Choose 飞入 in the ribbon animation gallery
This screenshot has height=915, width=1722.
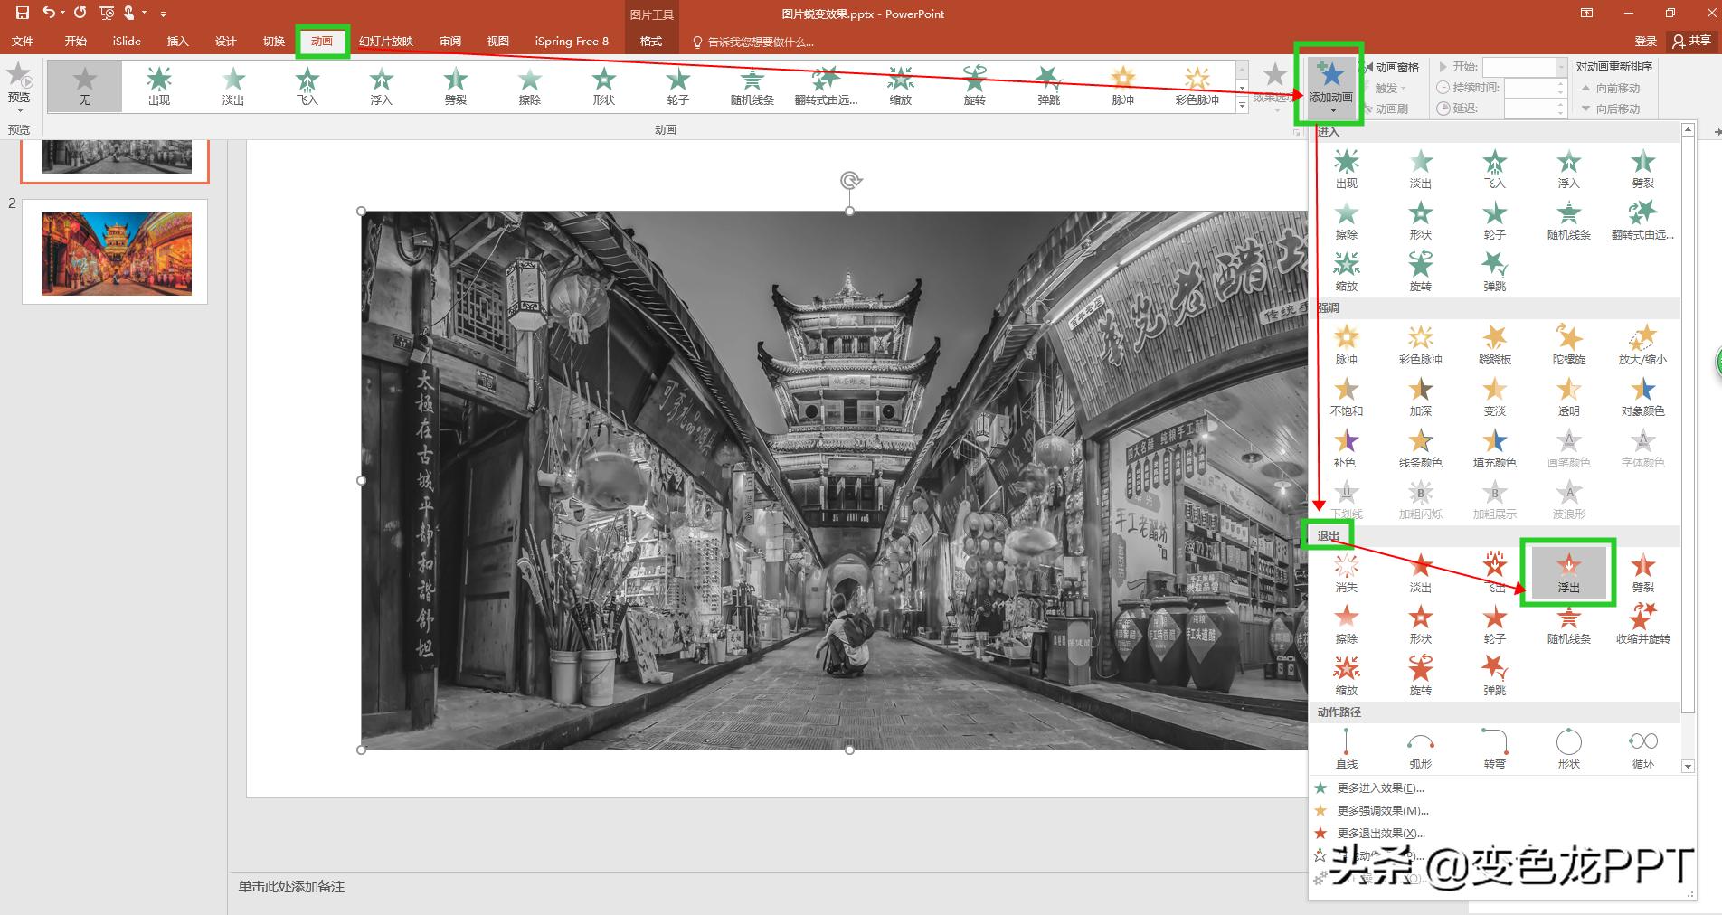(x=307, y=86)
